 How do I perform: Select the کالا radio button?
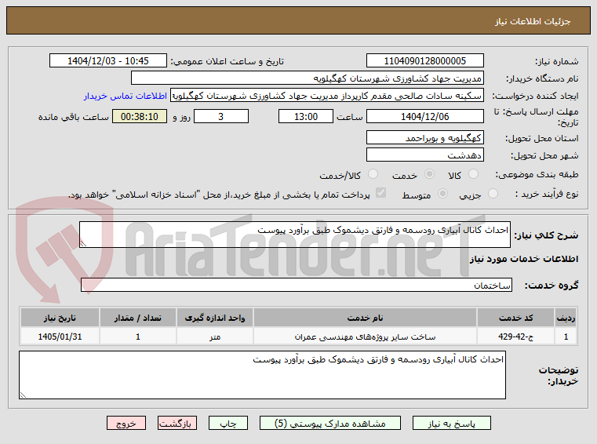[x=473, y=174]
